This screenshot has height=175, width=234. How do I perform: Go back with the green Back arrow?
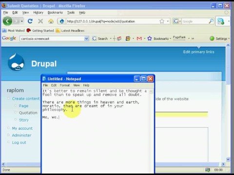pyautogui.click(x=7, y=21)
